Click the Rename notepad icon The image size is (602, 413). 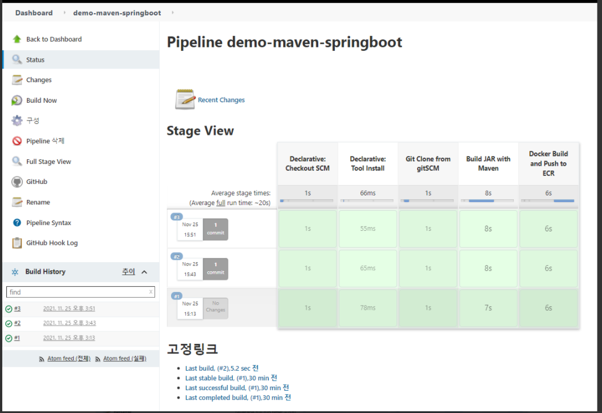(17, 202)
